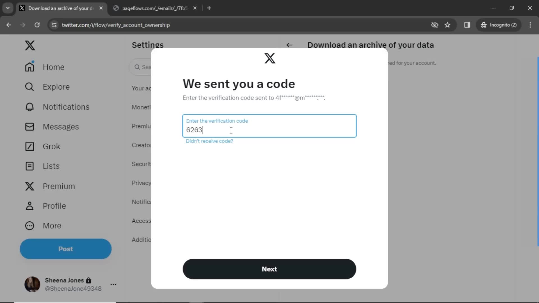Click the Home icon in sidebar

[29, 67]
